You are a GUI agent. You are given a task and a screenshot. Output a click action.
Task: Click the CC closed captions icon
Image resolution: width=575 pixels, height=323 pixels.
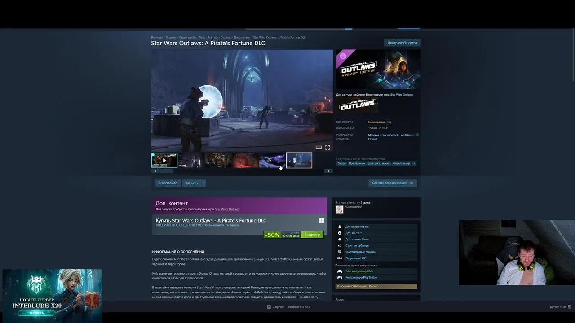click(x=340, y=246)
